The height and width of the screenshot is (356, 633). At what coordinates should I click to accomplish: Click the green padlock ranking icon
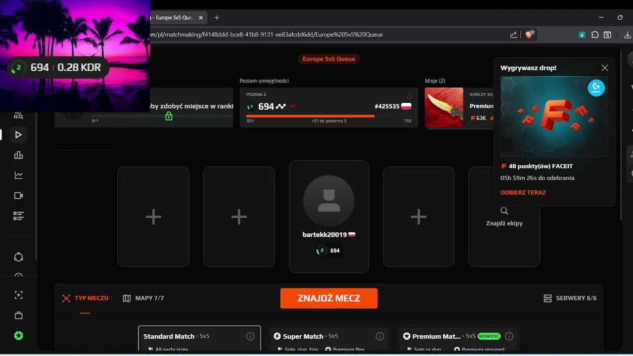pos(169,116)
